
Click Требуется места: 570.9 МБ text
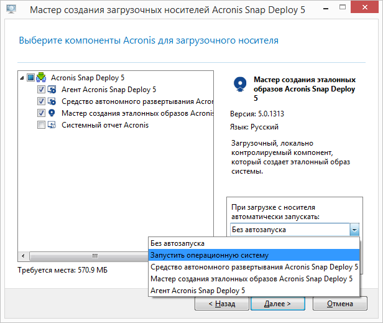63,270
